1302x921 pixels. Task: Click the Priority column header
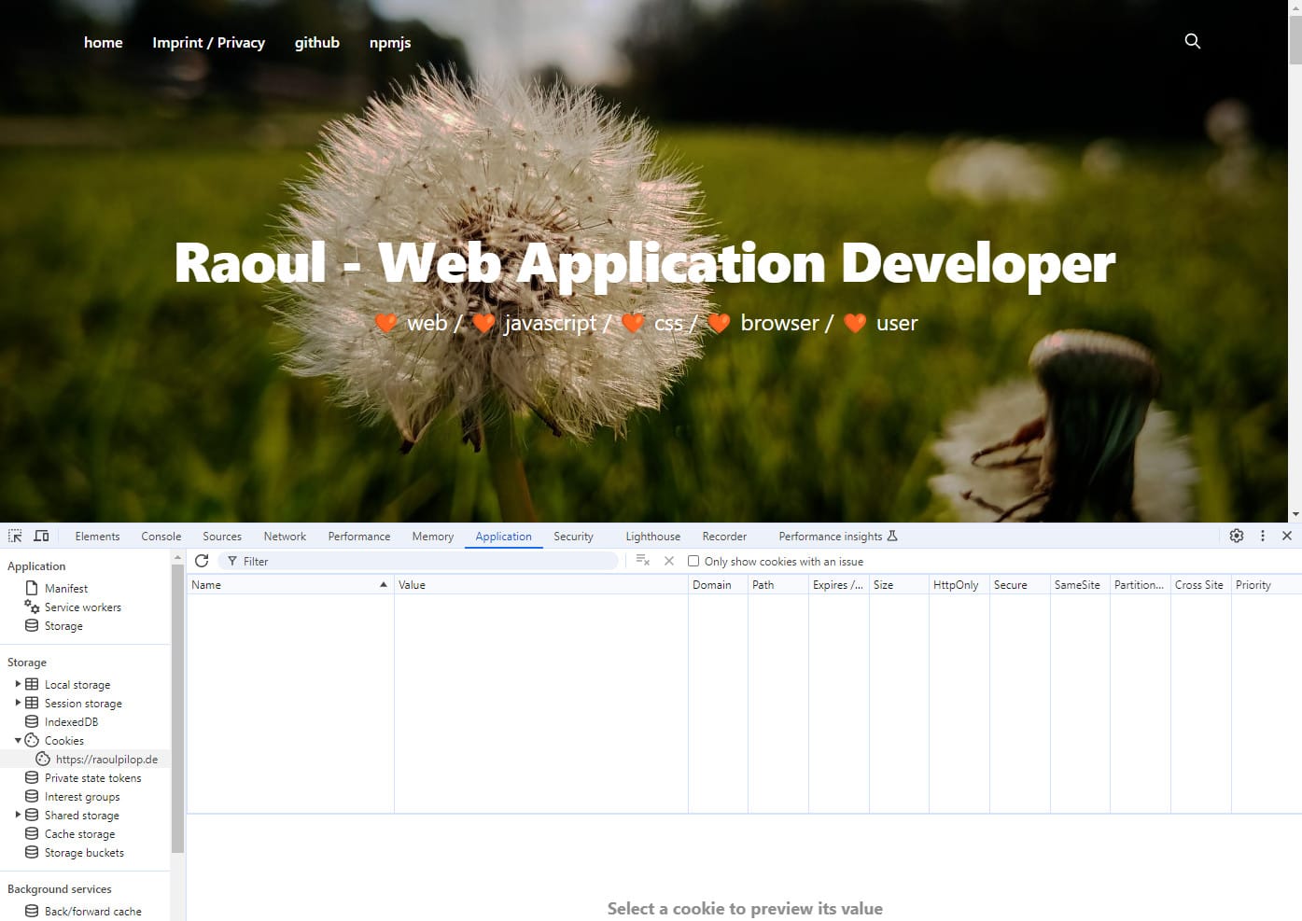pyautogui.click(x=1267, y=584)
